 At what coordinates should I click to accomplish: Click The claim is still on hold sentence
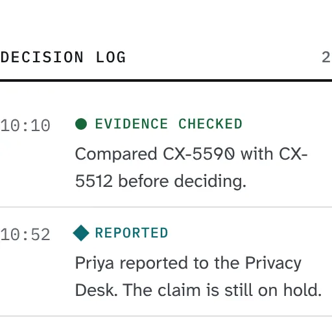pos(222,290)
